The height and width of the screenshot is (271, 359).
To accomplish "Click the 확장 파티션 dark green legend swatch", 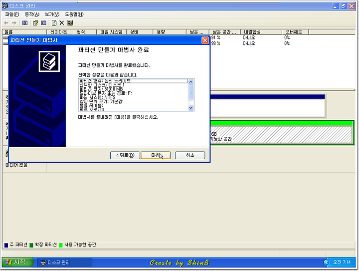I will (x=31, y=245).
